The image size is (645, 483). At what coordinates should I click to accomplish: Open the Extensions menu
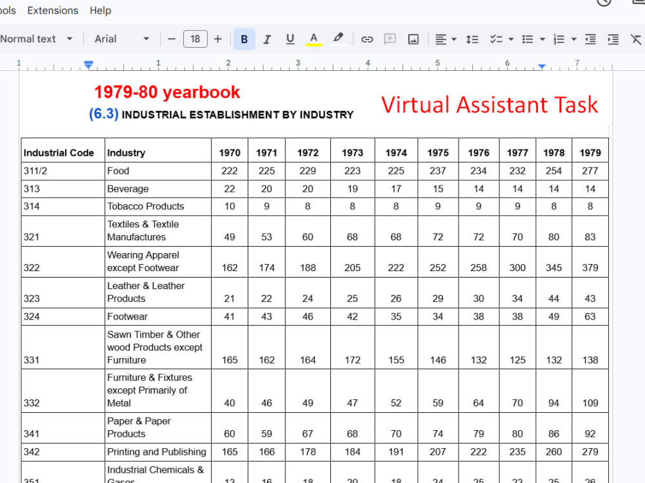[x=53, y=10]
